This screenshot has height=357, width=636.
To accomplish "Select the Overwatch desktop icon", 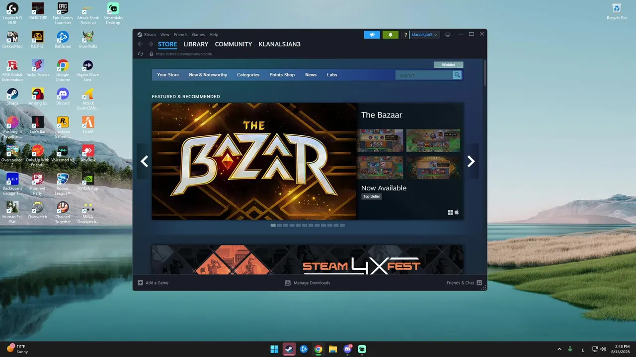I will coord(37,210).
